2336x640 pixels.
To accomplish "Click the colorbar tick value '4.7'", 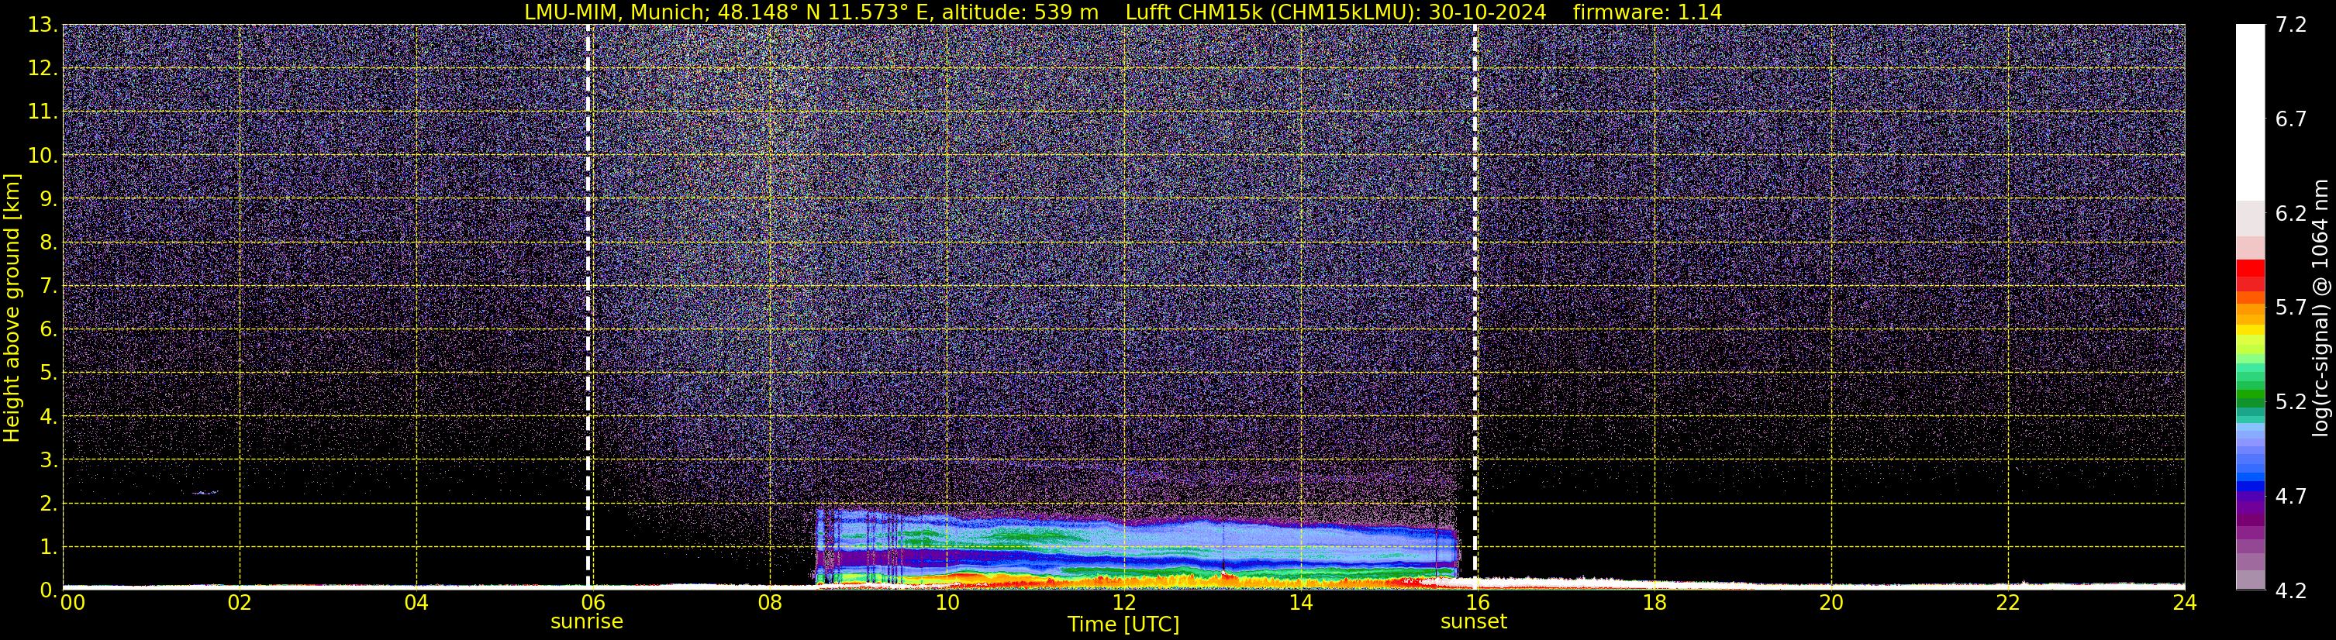I will (2291, 496).
